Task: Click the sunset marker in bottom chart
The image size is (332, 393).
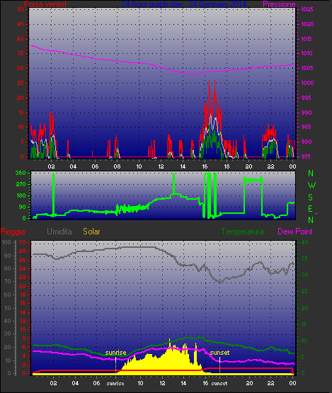Action: pos(219,353)
